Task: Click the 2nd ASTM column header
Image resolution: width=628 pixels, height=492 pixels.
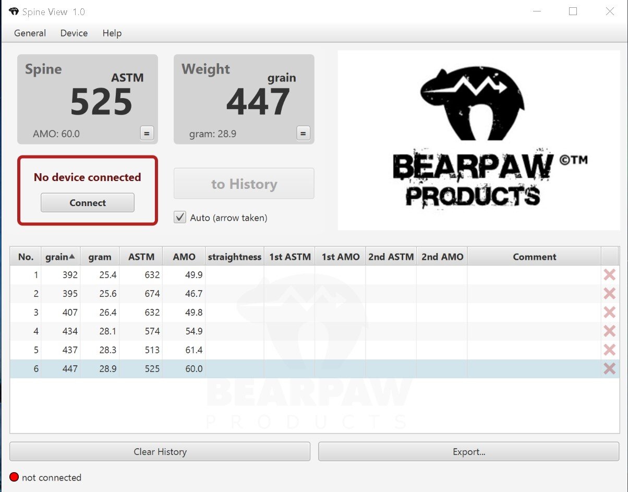Action: [x=391, y=257]
